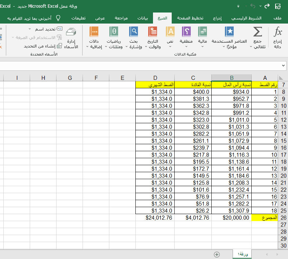Select the sheet tab ورقة١
This screenshot has height=259, width=288.
(x=242, y=254)
